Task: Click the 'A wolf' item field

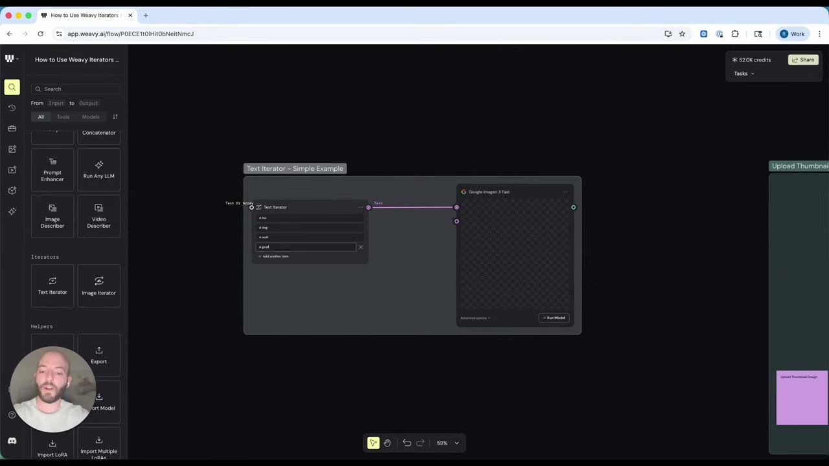Action: point(310,237)
